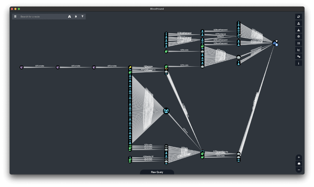Show the About info icon
314x187 pixels.
click(299, 63)
